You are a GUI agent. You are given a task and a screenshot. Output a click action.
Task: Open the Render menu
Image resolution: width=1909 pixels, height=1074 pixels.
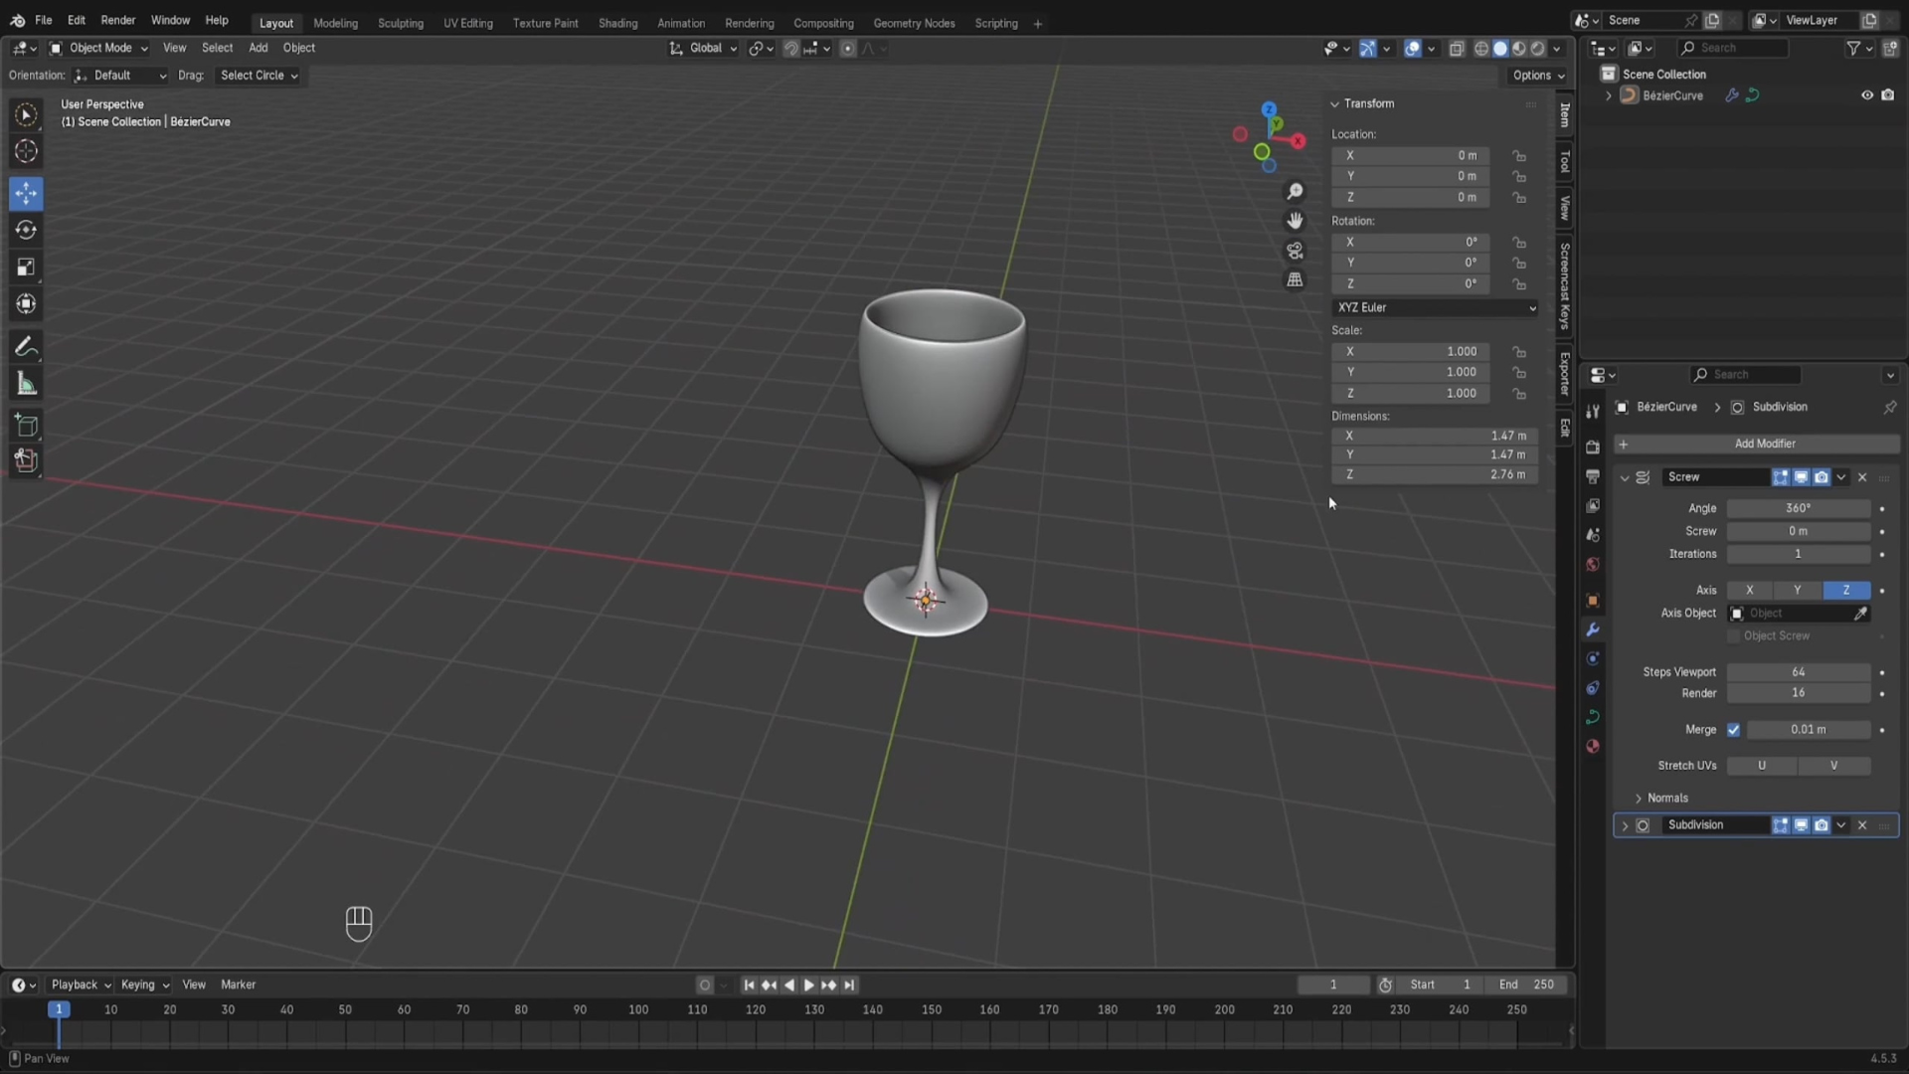coord(117,20)
